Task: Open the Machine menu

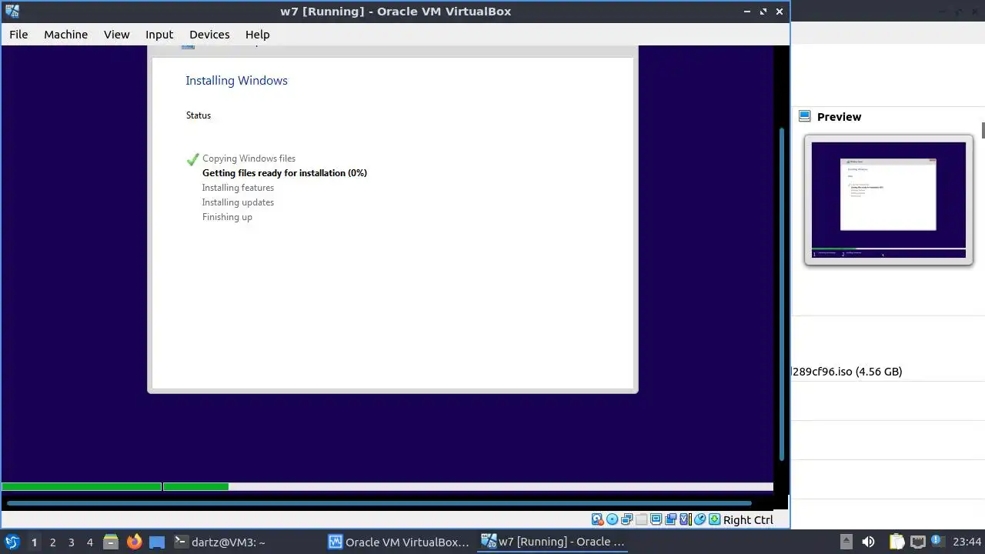Action: point(65,35)
